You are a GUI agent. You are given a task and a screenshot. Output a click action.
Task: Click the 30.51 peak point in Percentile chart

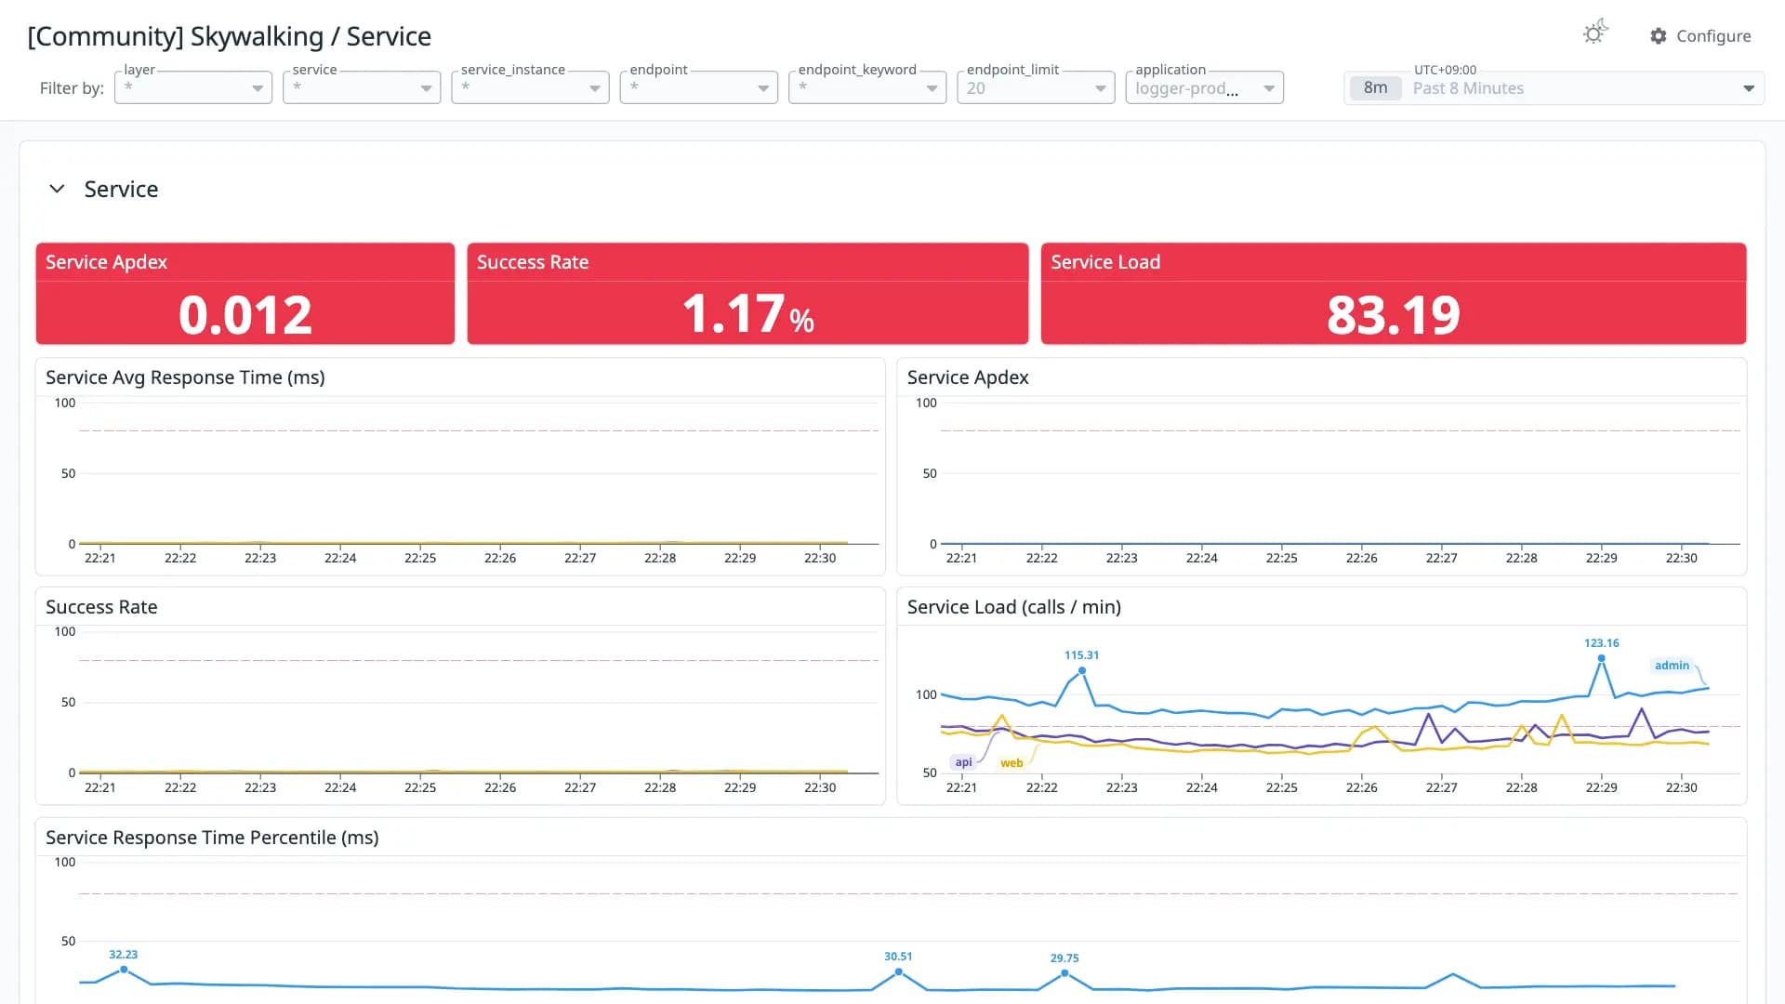[x=898, y=971]
